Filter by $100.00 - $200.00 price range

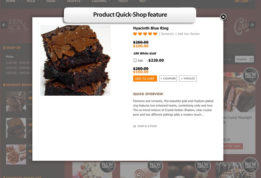point(18,63)
